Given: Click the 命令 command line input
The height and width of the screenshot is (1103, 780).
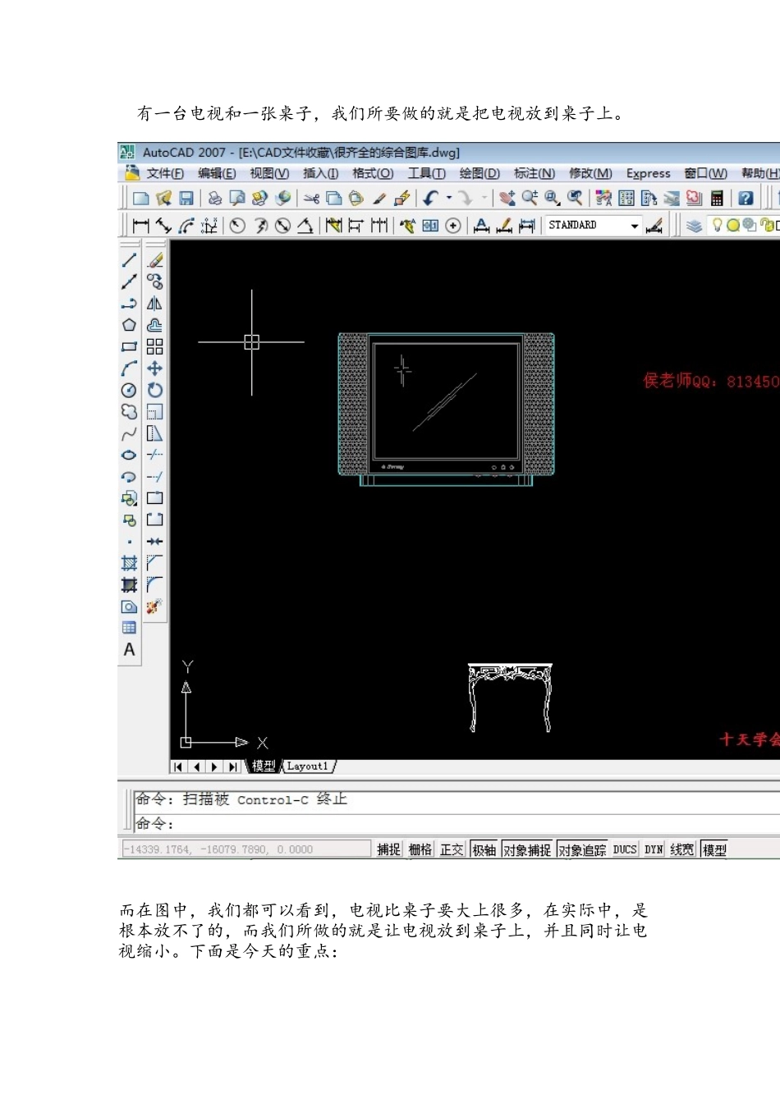Looking at the screenshot, I should pyautogui.click(x=457, y=823).
